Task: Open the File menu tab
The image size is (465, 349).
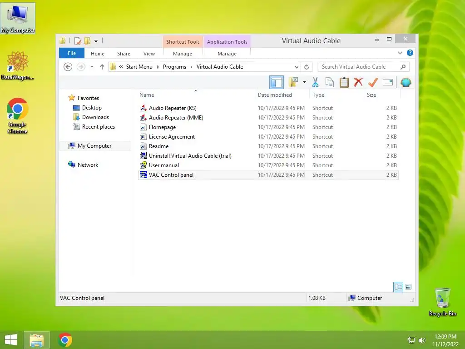Action: 72,53
